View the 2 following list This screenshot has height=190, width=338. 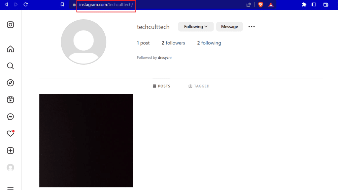(x=209, y=43)
